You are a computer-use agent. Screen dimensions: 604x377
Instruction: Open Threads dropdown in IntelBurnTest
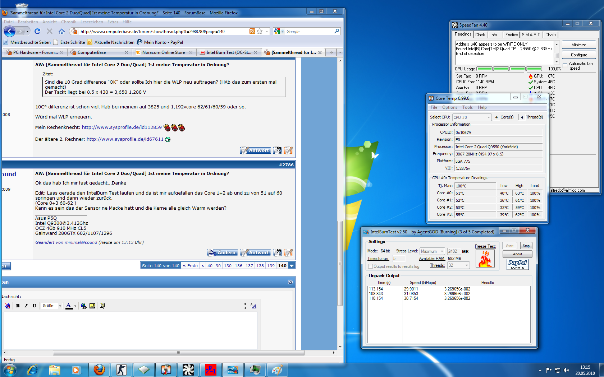click(x=458, y=265)
